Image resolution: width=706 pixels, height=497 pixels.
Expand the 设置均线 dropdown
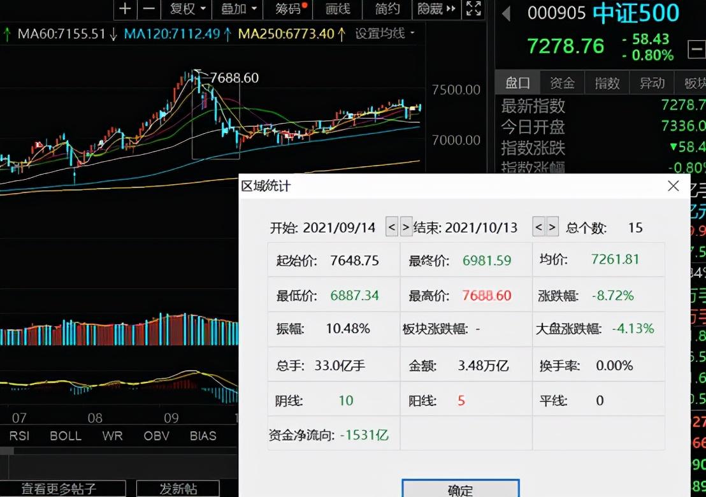[x=385, y=33]
